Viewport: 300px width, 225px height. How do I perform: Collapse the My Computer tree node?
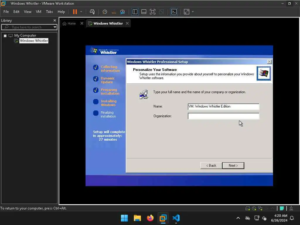5,36
